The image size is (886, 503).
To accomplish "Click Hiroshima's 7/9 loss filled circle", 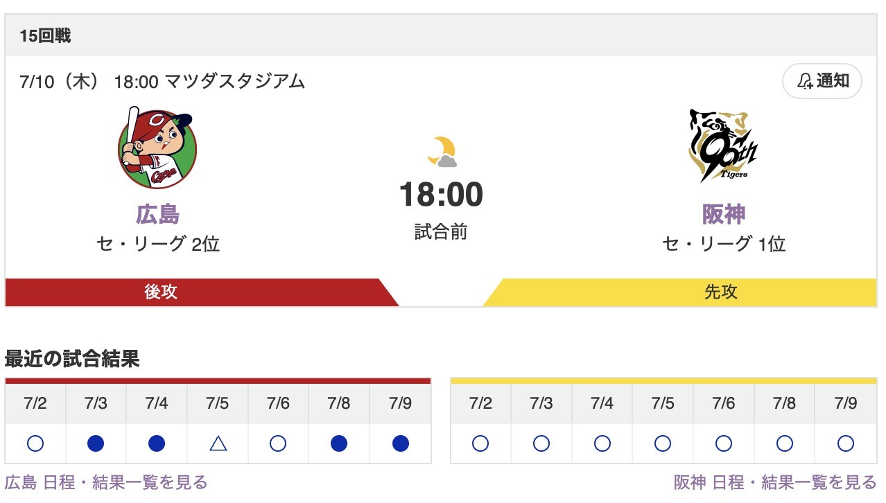I will 400,443.
